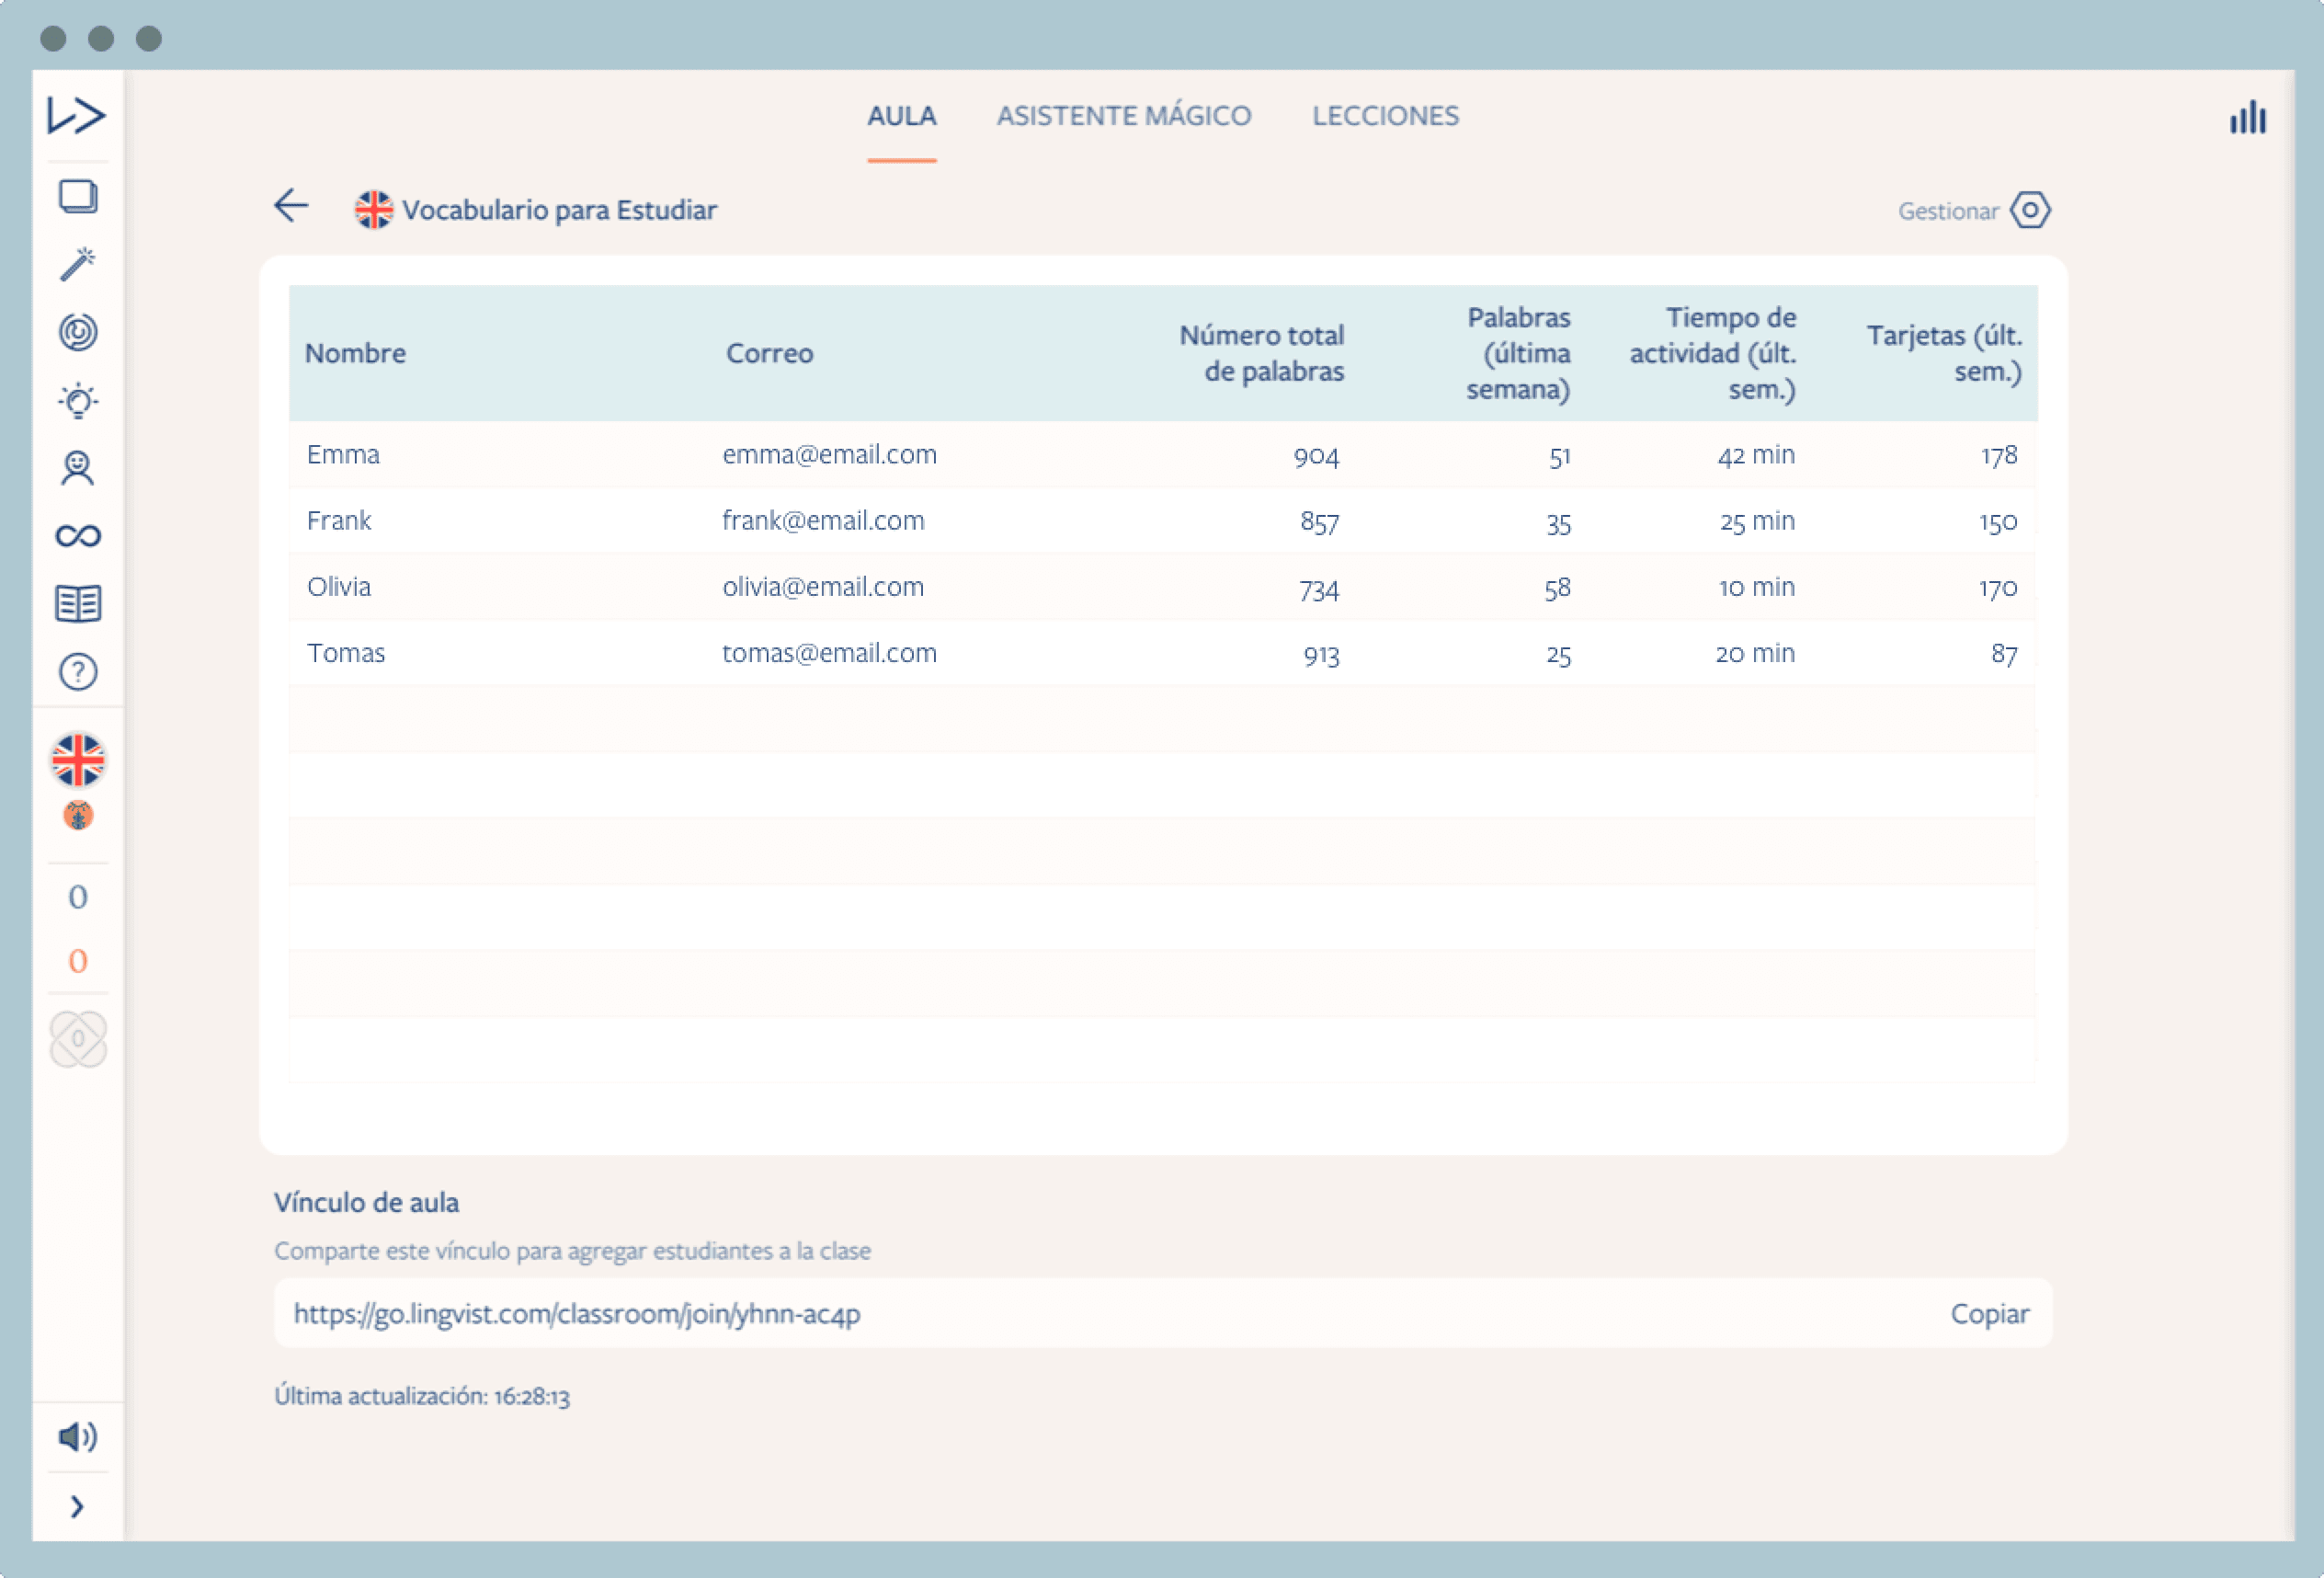
Task: Click the Gestionar hexagon settings icon
Action: click(2031, 210)
